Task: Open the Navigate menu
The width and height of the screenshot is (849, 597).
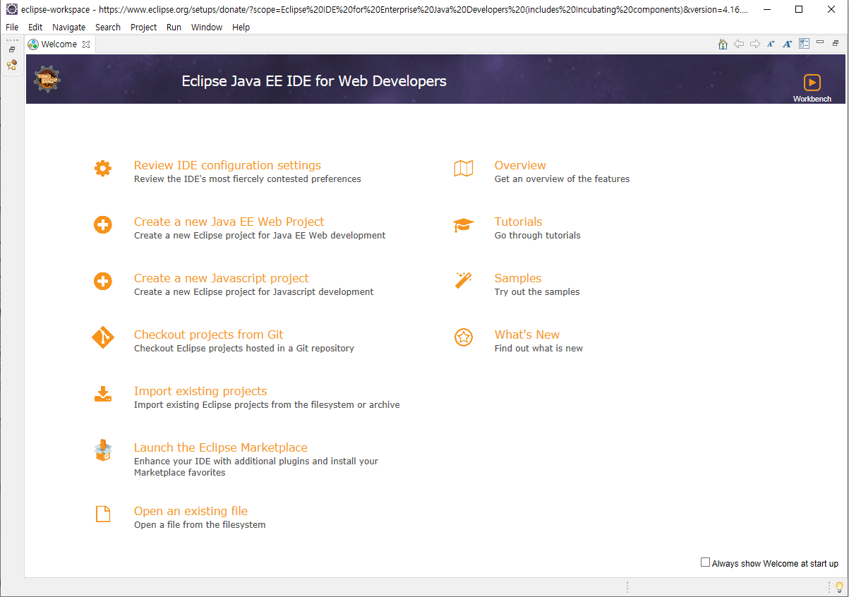Action: [68, 27]
